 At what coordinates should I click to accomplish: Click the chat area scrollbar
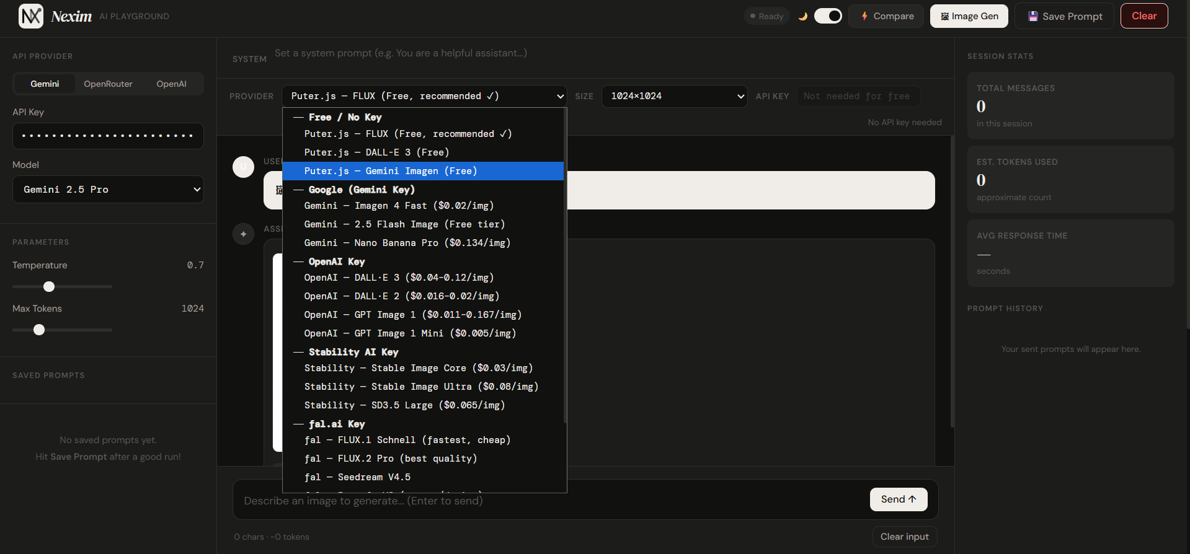click(x=952, y=282)
